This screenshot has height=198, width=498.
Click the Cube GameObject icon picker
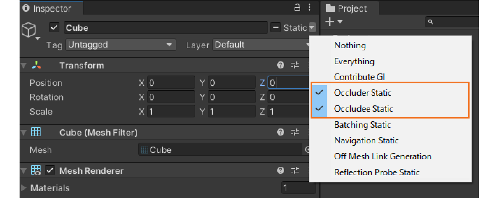coord(29,31)
